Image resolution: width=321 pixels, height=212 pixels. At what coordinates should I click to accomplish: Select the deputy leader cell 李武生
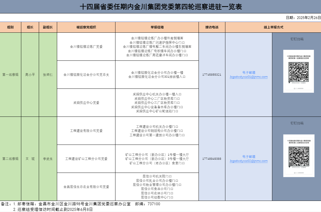pyautogui.click(x=48, y=159)
